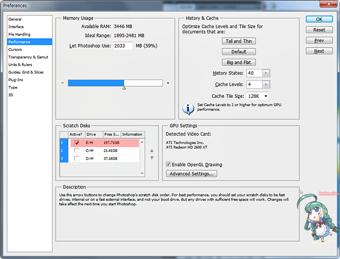Click the Let Photoshop Use memory field
This screenshot has width=340, height=259.
pos(122,46)
